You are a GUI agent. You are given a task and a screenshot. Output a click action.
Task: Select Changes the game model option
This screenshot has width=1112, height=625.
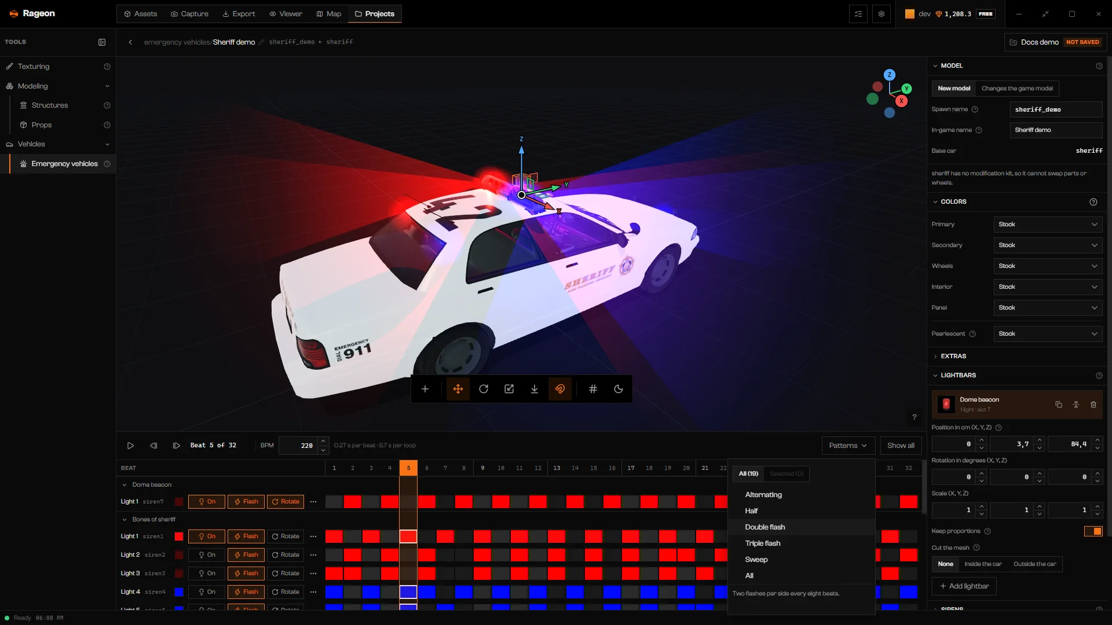point(1017,89)
